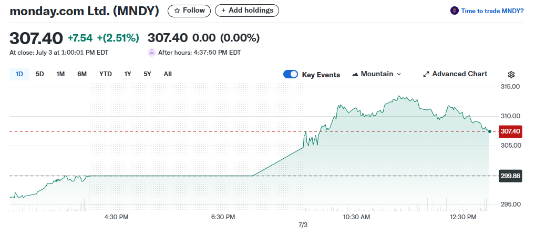Click the mountain chart type icon
Image resolution: width=535 pixels, height=235 pixels.
coord(355,74)
